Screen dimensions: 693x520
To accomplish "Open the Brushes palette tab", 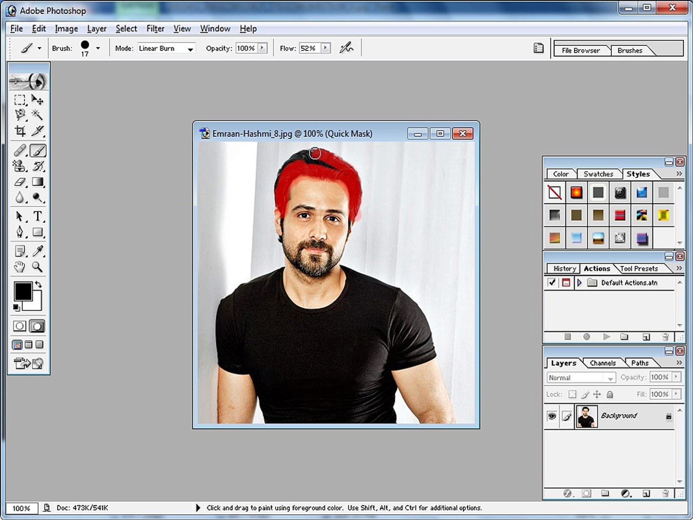I will click(x=629, y=50).
